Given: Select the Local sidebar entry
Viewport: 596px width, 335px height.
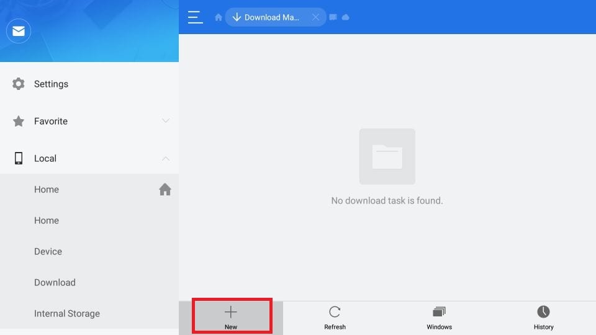Looking at the screenshot, I should tap(89, 158).
